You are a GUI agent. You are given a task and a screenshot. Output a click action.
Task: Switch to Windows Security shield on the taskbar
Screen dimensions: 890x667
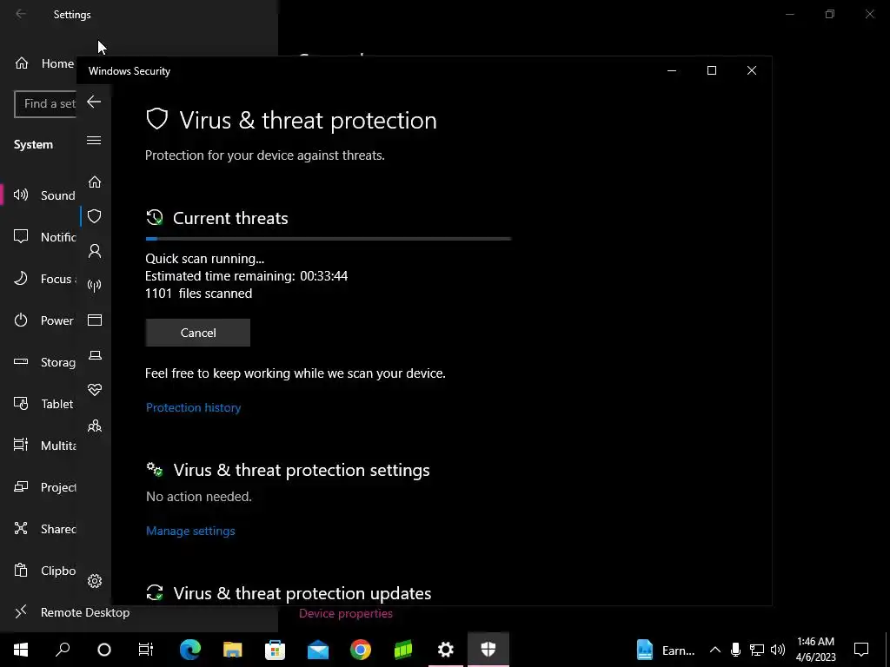(x=488, y=650)
